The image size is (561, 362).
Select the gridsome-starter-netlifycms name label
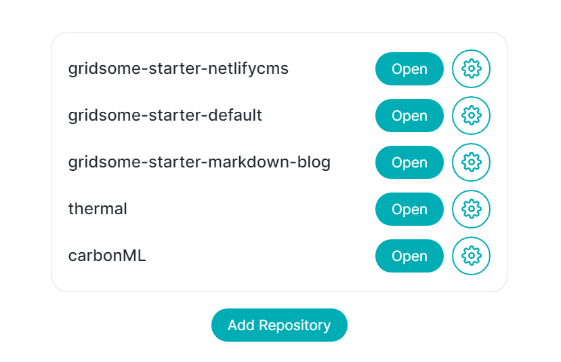pyautogui.click(x=178, y=68)
